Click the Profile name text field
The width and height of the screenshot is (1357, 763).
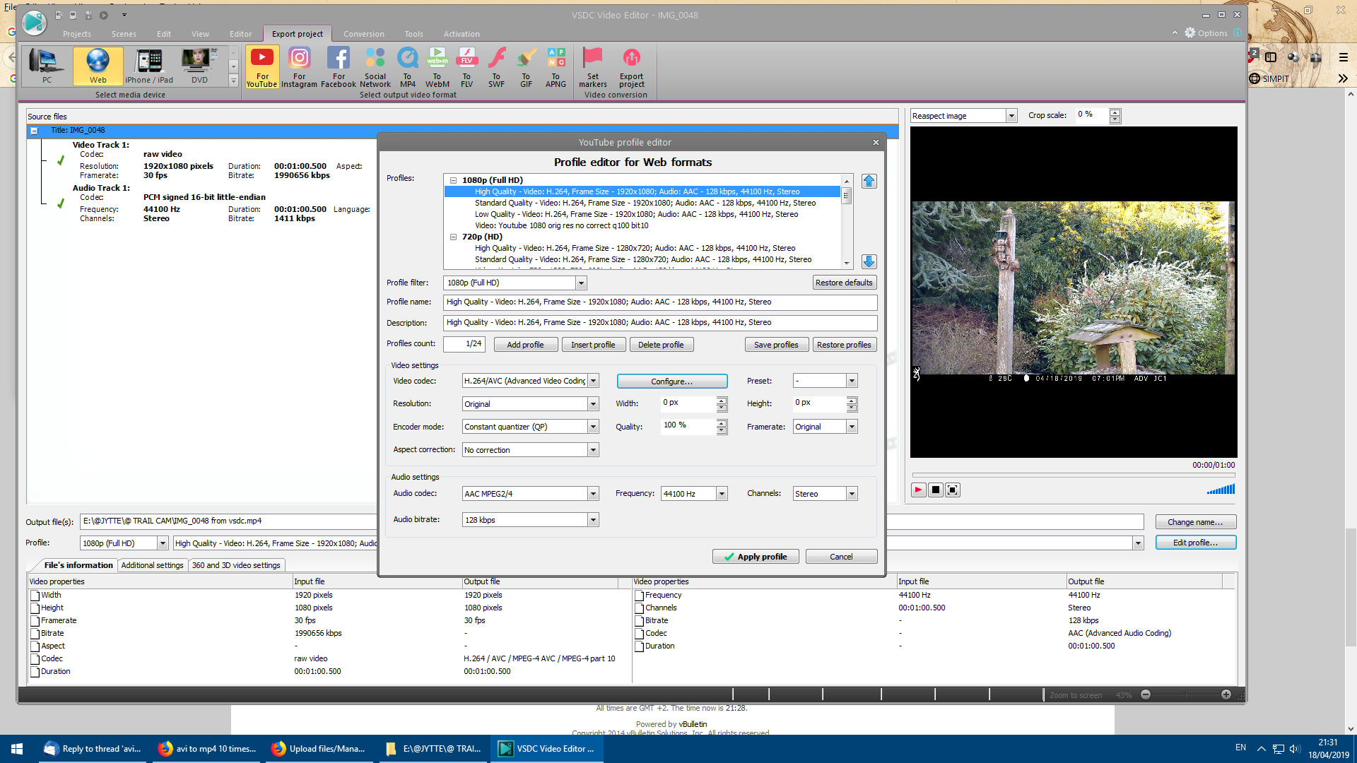click(x=659, y=302)
